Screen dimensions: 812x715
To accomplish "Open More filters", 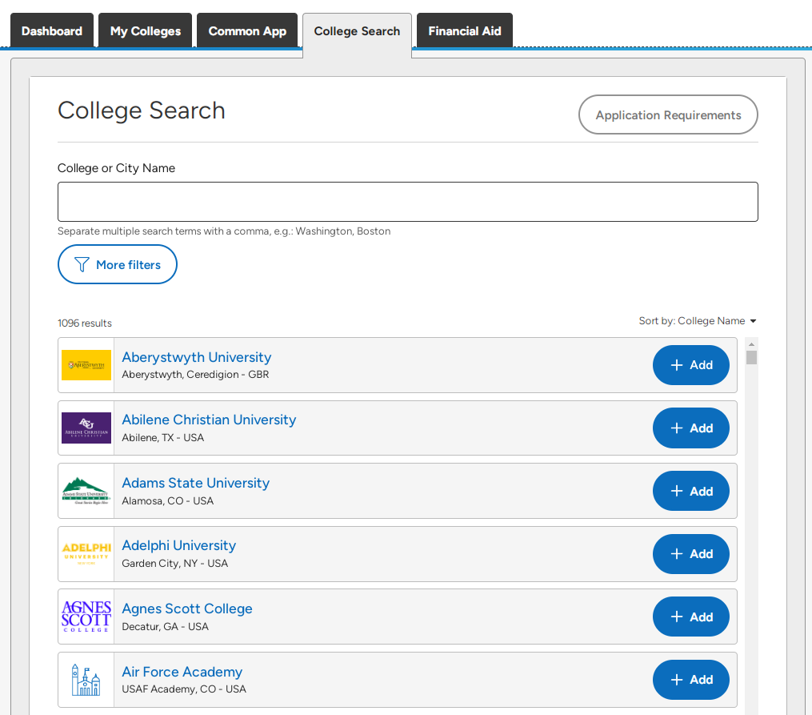I will click(118, 264).
